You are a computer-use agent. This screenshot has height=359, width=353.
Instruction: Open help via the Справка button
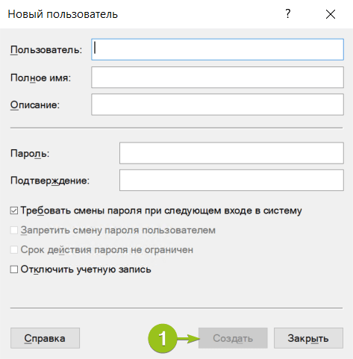click(45, 338)
